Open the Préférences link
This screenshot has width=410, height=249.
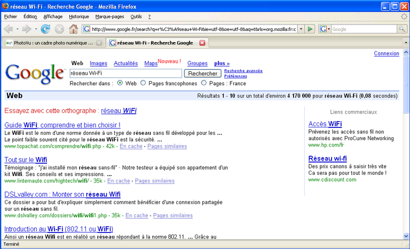pos(235,76)
